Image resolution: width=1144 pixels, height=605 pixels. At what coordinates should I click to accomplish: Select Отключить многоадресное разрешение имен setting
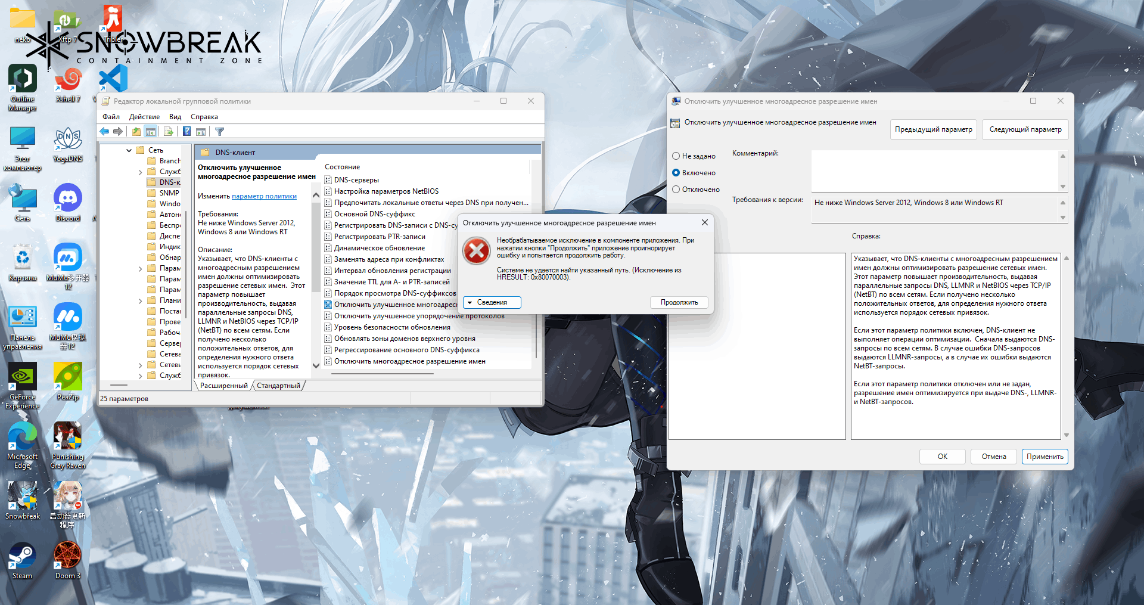point(410,361)
